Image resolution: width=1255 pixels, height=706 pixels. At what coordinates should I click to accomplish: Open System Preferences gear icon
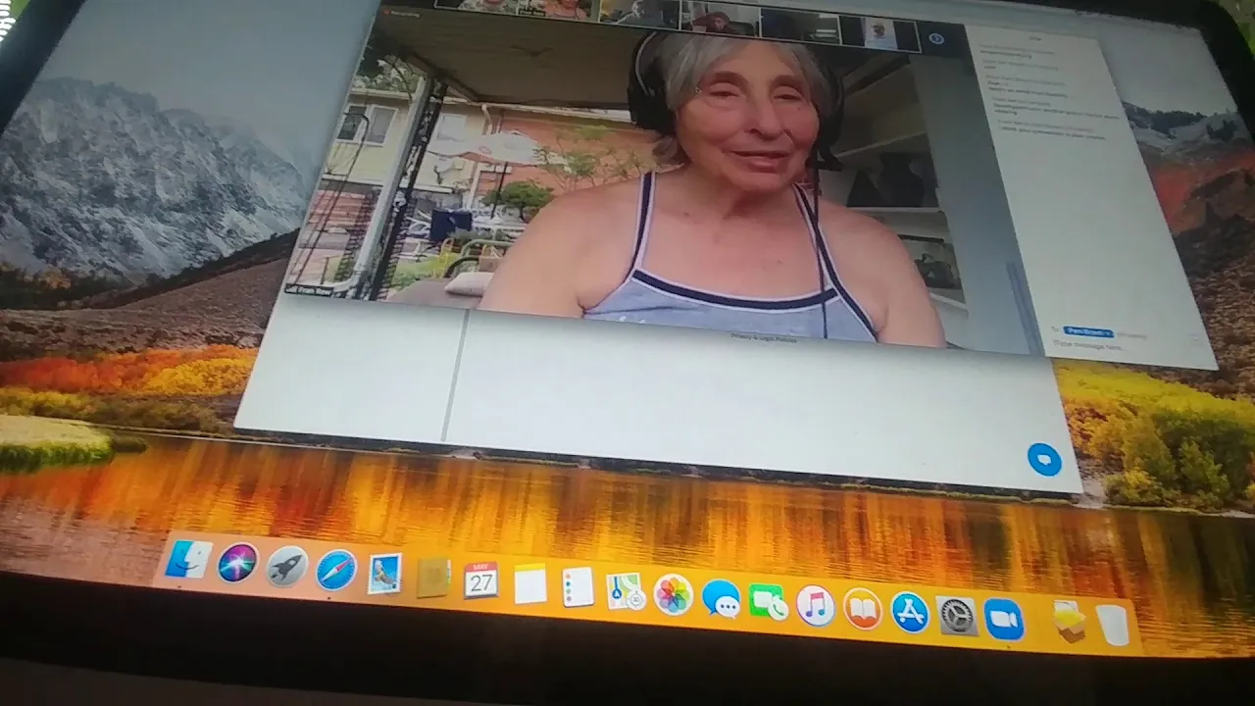point(957,617)
